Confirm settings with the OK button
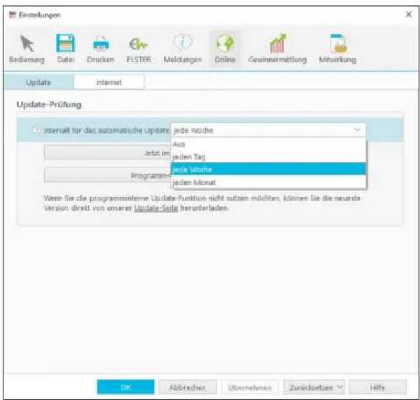This screenshot has height=400, width=420. point(125,387)
